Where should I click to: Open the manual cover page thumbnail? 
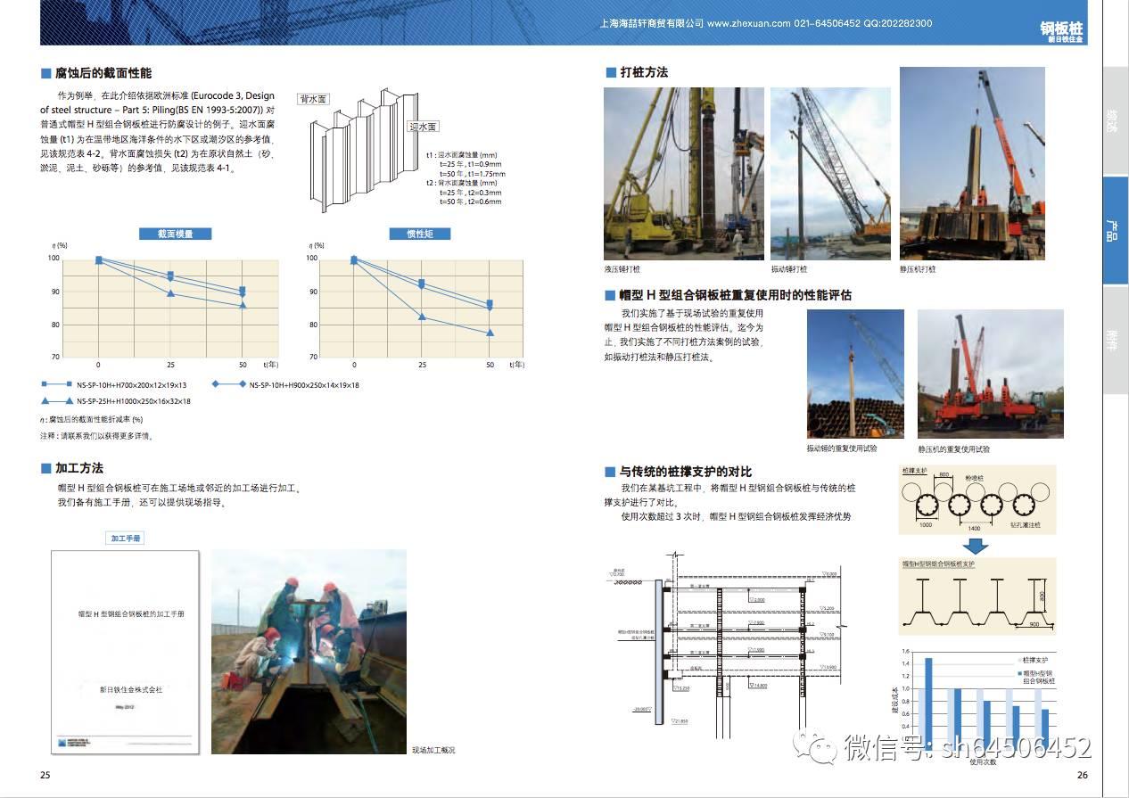126,652
